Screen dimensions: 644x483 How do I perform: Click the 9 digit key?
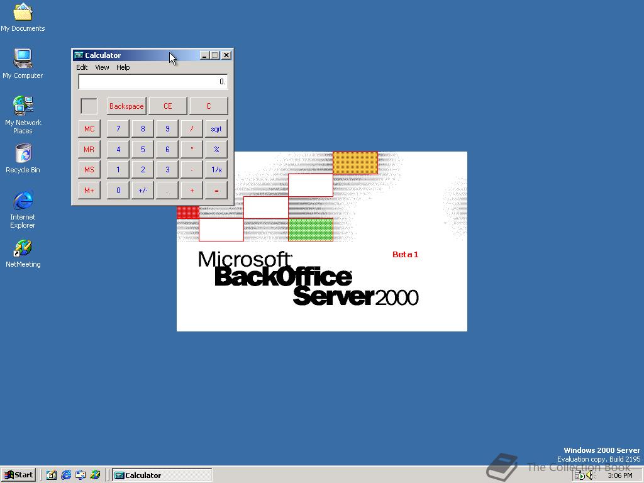(x=167, y=128)
